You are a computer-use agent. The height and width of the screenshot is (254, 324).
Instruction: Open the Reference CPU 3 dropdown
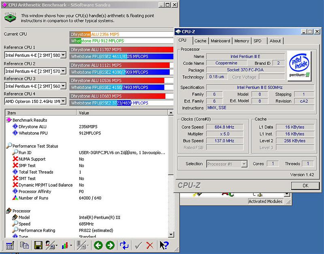click(x=64, y=86)
